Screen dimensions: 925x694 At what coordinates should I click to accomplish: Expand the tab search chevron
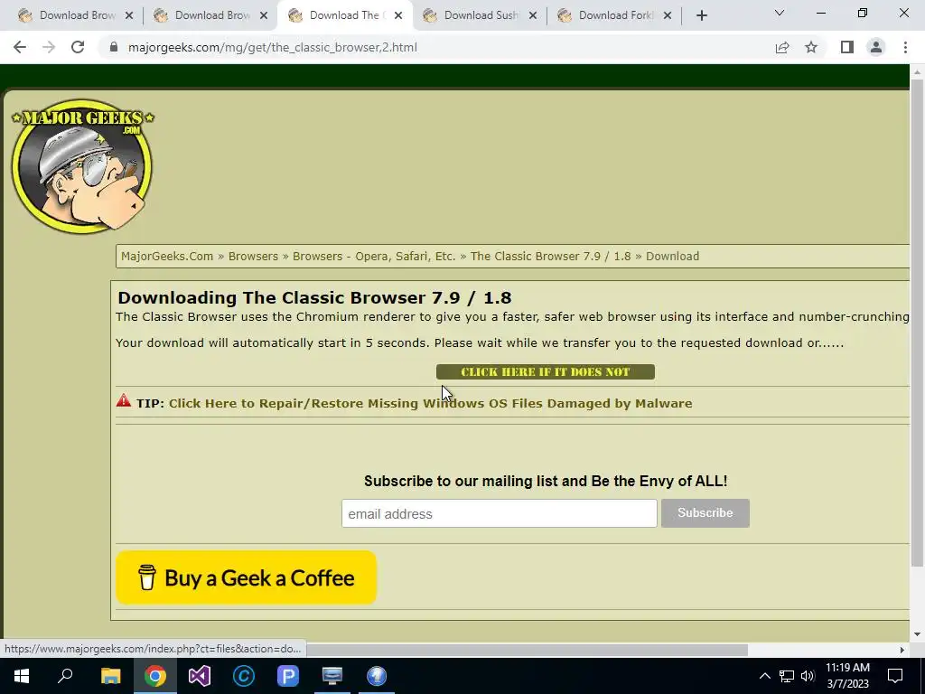click(780, 13)
